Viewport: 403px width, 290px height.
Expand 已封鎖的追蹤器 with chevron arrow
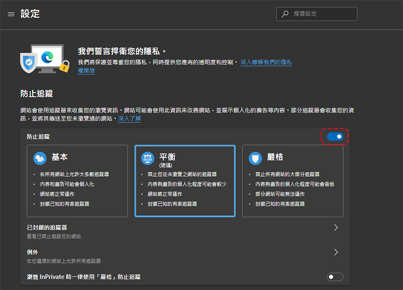pyautogui.click(x=336, y=228)
